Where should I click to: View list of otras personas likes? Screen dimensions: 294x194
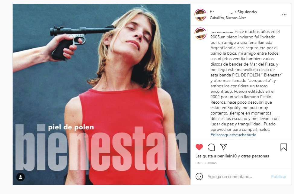coord(255,156)
